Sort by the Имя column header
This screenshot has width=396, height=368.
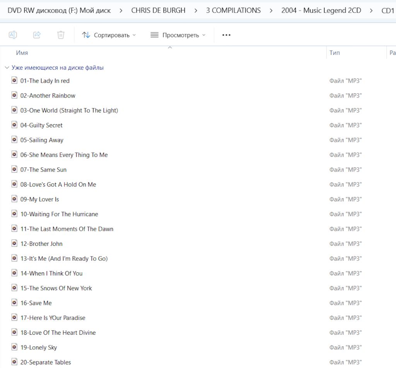pos(22,53)
